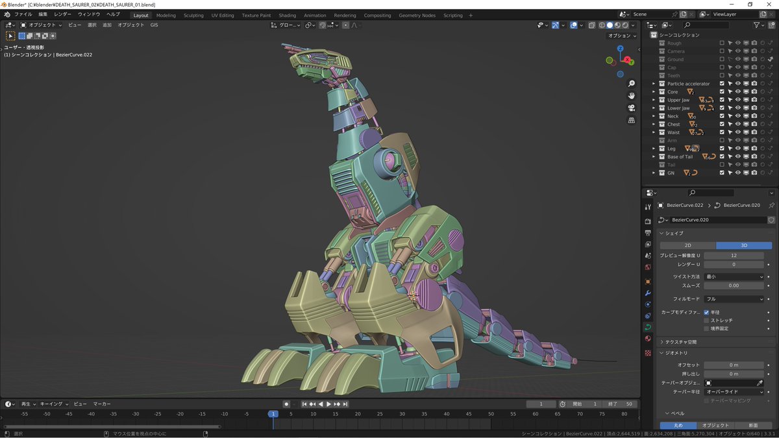Toggle the pin icon in the properties header

(771, 205)
